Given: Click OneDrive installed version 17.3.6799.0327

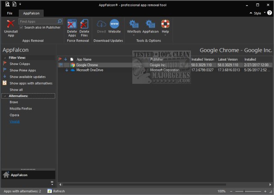Looking at the screenshot, I should (202, 70).
